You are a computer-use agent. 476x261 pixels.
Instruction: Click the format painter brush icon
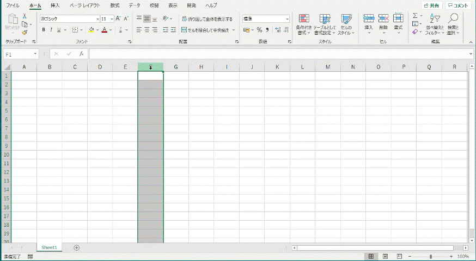click(x=25, y=32)
